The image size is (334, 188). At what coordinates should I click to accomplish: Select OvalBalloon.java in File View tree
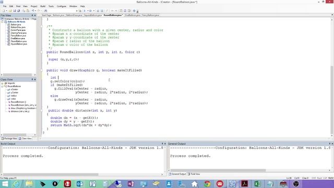tap(18, 38)
